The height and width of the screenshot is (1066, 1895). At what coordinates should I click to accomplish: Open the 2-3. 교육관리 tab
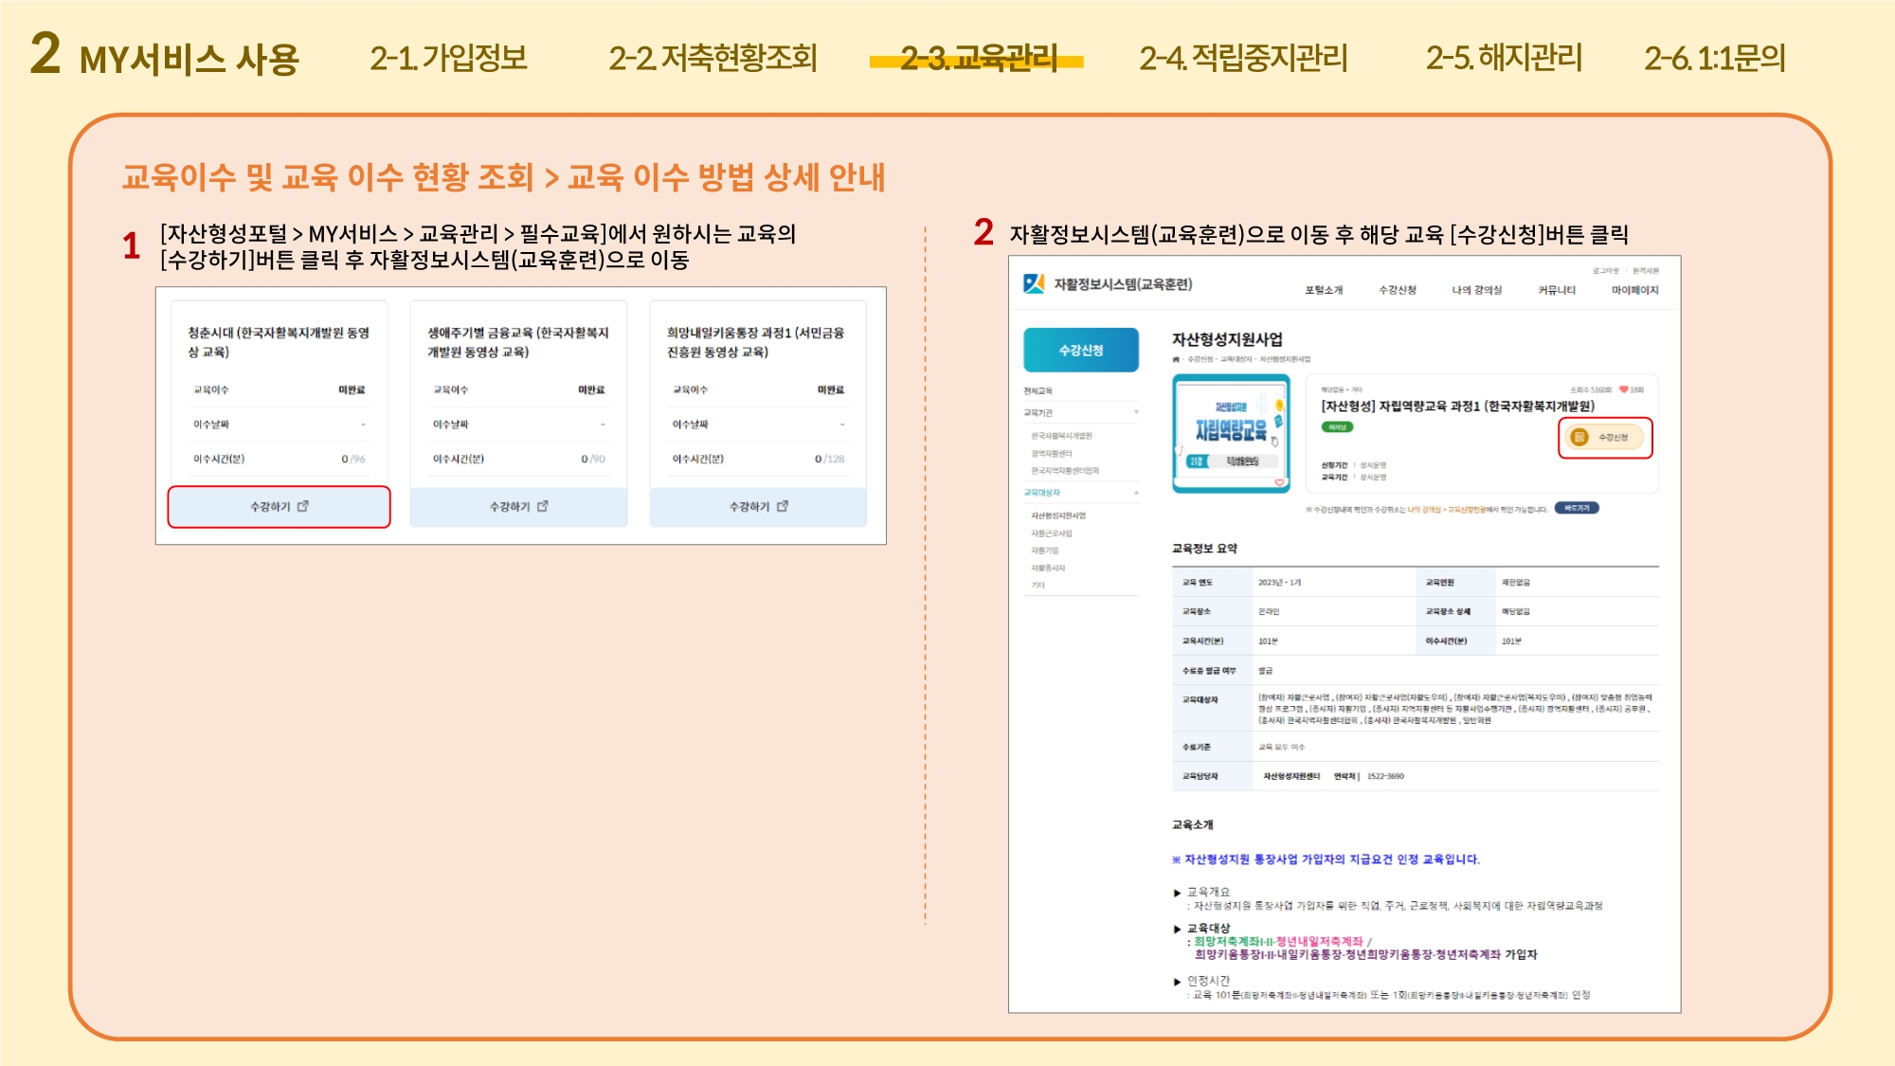click(977, 59)
